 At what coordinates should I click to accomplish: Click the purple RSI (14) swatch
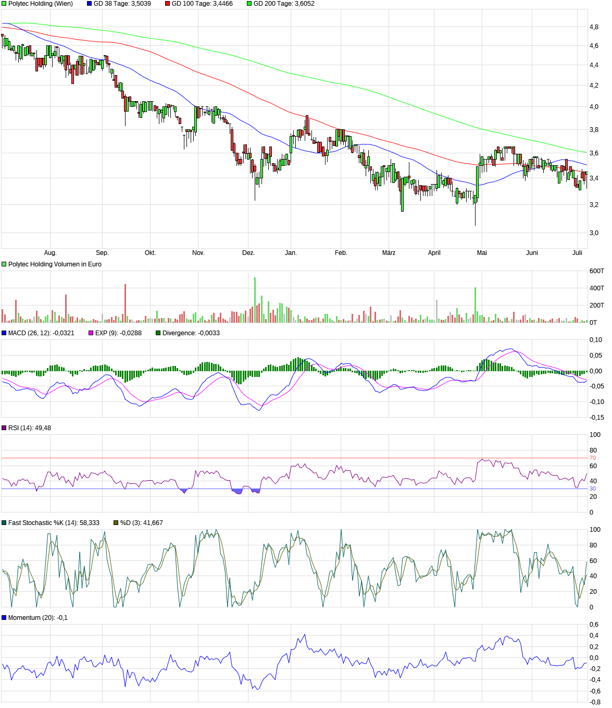point(4,428)
